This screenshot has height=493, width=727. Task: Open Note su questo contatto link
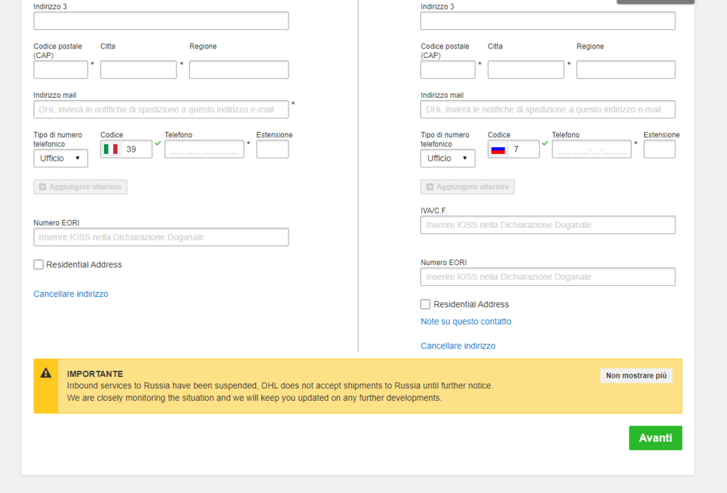465,322
